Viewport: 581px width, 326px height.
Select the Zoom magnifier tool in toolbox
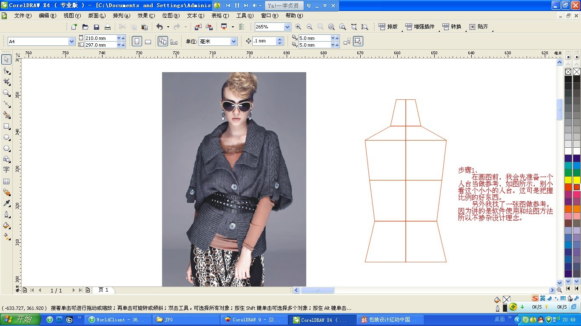tap(6, 93)
